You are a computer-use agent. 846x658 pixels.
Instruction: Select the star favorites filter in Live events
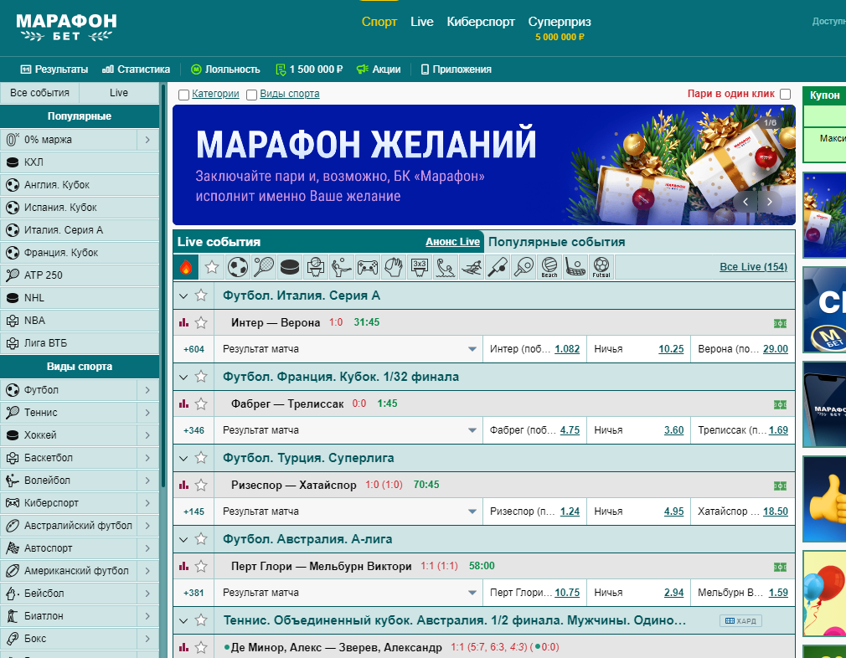(212, 267)
